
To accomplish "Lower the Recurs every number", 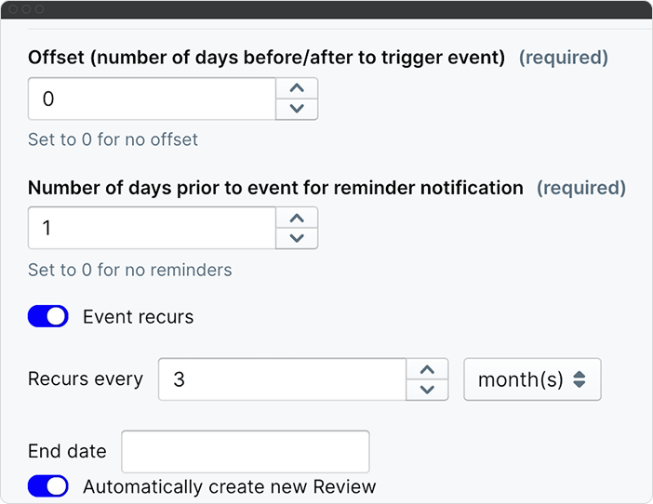I will pyautogui.click(x=427, y=390).
